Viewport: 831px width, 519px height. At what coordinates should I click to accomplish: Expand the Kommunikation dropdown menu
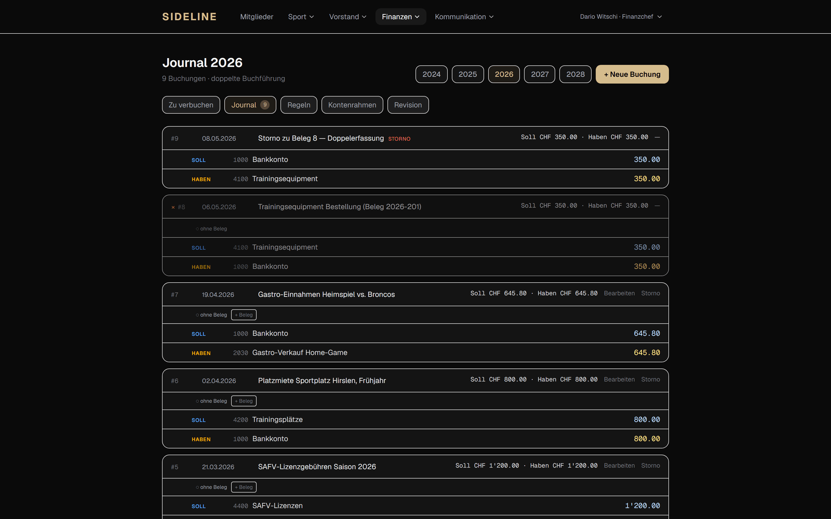pos(464,17)
